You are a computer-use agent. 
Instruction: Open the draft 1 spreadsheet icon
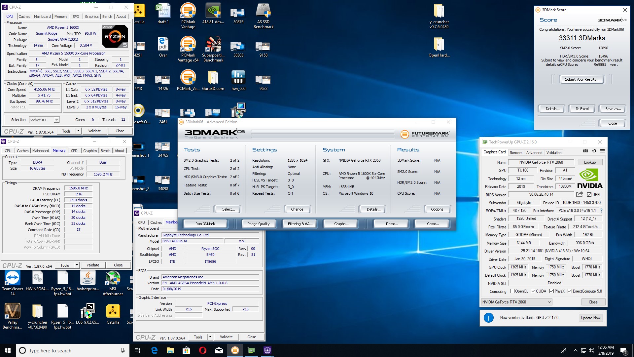[163, 13]
